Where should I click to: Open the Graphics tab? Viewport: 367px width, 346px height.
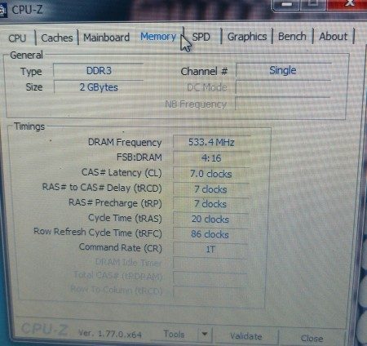tap(247, 37)
